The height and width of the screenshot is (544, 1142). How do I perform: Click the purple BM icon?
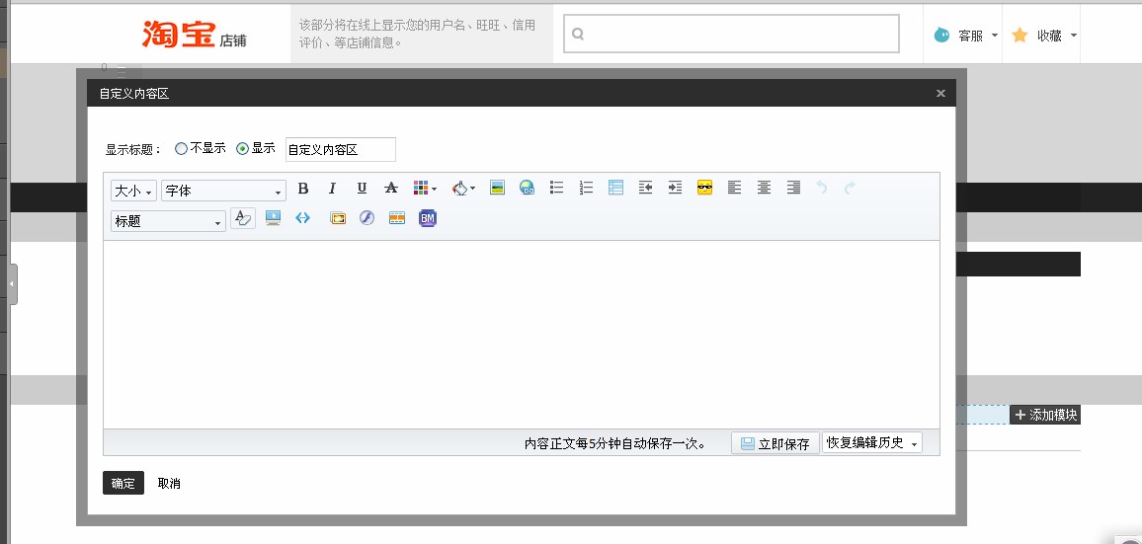428,218
